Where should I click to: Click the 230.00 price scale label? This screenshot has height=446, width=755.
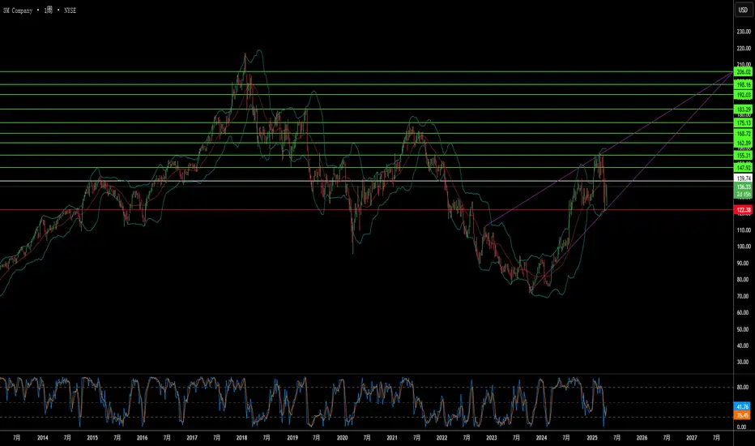pos(743,32)
